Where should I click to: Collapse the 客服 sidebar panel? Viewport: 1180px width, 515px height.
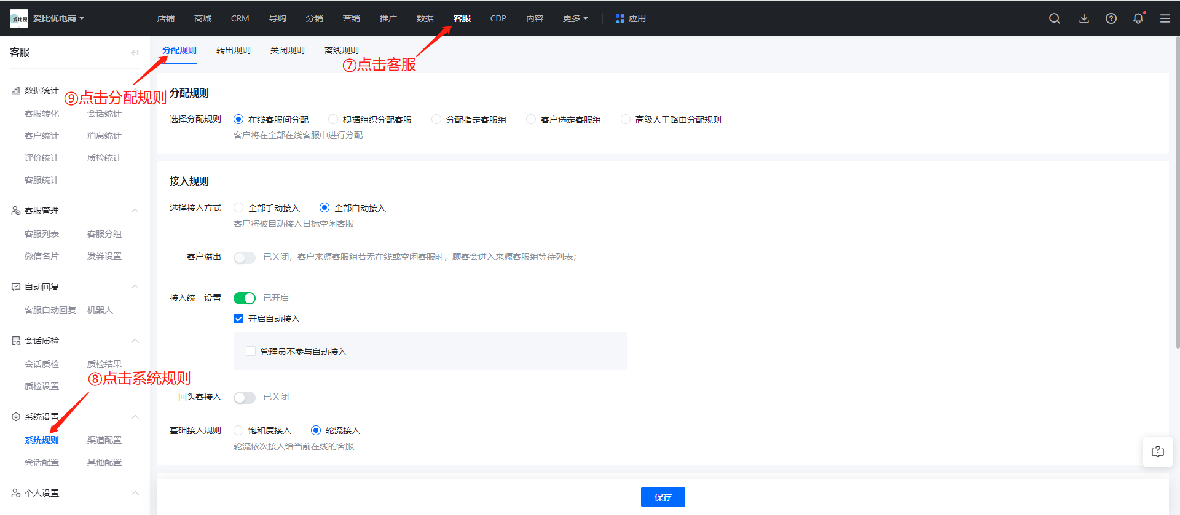point(135,53)
